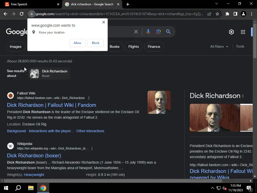Image resolution: width=257 pixels, height=193 pixels.
Task: Open the Chrome profile avatar menu
Action: pos(243,14)
